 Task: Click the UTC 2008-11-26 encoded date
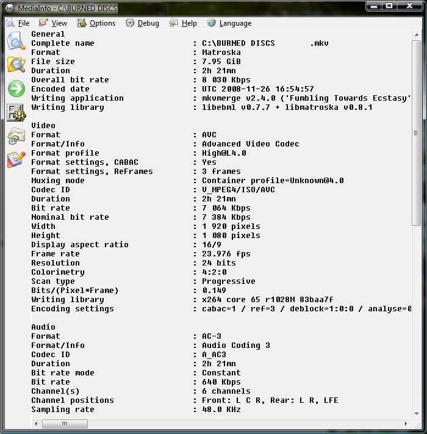click(x=258, y=89)
